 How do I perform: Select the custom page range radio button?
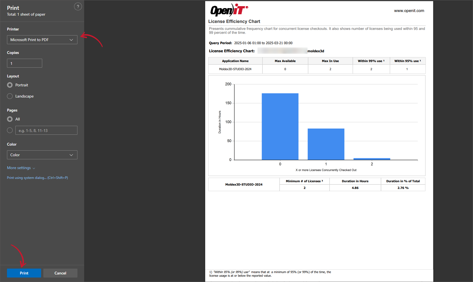(10, 130)
